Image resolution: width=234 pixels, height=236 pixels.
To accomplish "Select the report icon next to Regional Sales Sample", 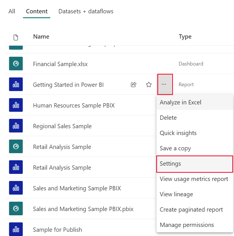I will pyautogui.click(x=16, y=126).
